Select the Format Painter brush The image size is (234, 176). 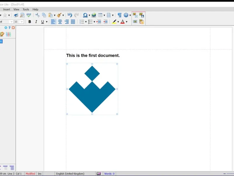(x=59, y=15)
